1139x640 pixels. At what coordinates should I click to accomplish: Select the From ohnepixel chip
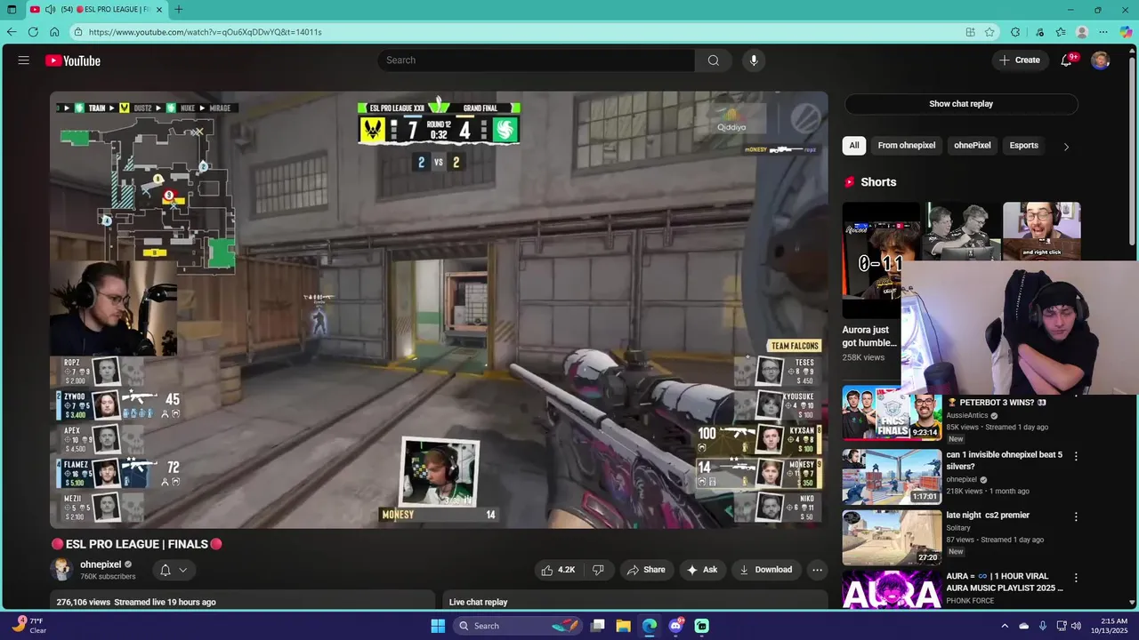pos(907,145)
